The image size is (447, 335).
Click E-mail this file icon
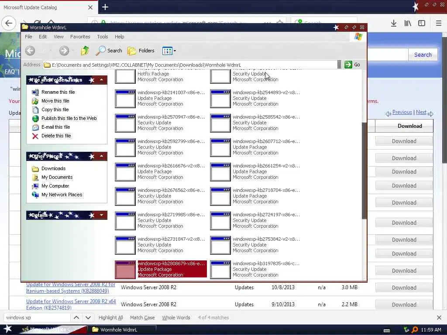click(35, 127)
